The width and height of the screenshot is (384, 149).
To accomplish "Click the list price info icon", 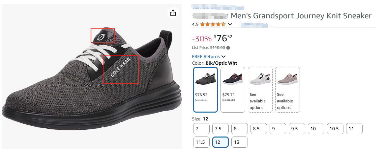I will pos(228,48).
